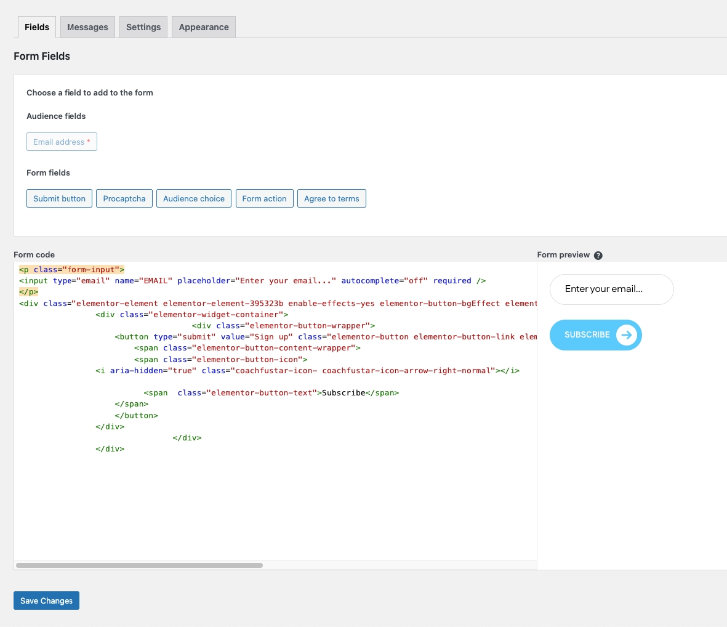
Task: Click the Subscribe text in form code
Action: pyautogui.click(x=343, y=393)
